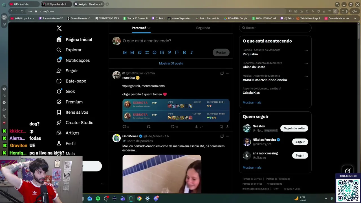View analytics of mathsuwr post
Image resolution: width=361 pixels, height=203 pixels.
pyautogui.click(x=197, y=127)
